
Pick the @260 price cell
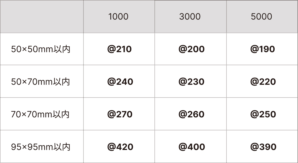coord(191,114)
